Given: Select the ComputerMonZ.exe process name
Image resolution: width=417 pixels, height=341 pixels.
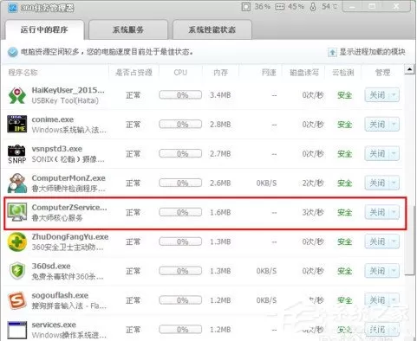Looking at the screenshot, I should [68, 178].
